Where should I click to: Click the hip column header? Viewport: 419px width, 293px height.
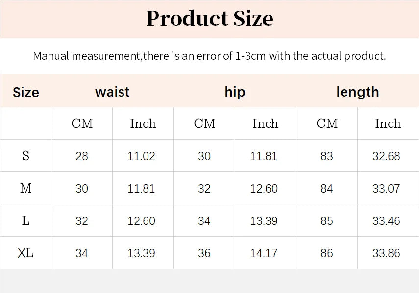click(x=235, y=92)
